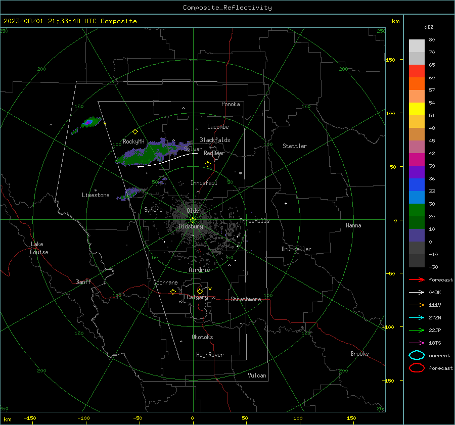Image resolution: width=455 pixels, height=425 pixels.
Task: Click the storm cell core northwest of RockyMH
Action: (88, 123)
